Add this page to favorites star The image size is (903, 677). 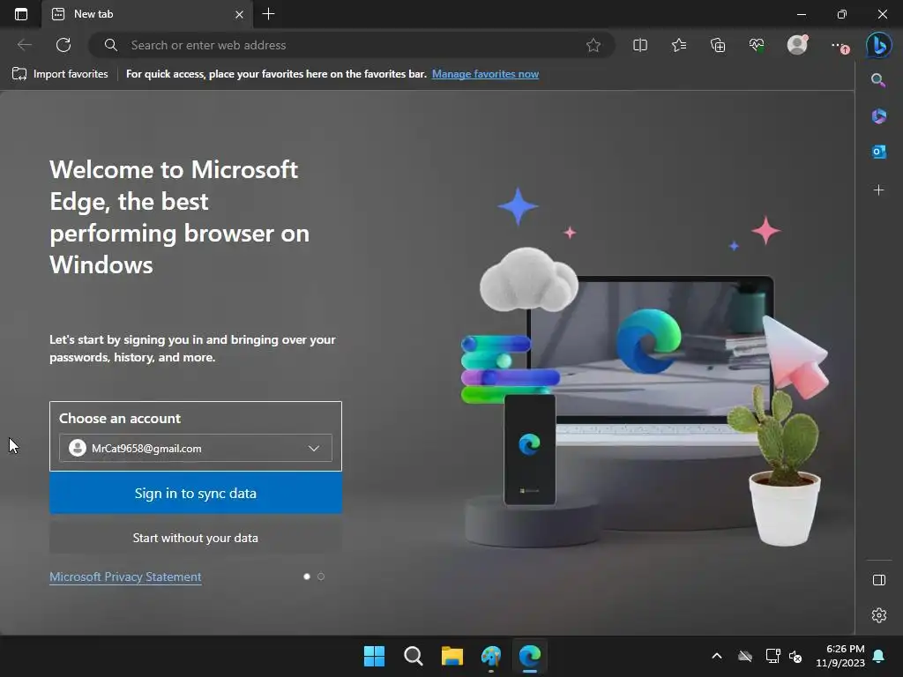pyautogui.click(x=593, y=45)
